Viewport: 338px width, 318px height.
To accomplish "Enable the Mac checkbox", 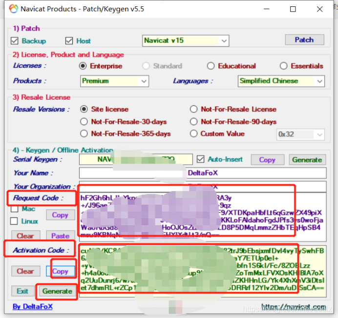I will tap(14, 209).
